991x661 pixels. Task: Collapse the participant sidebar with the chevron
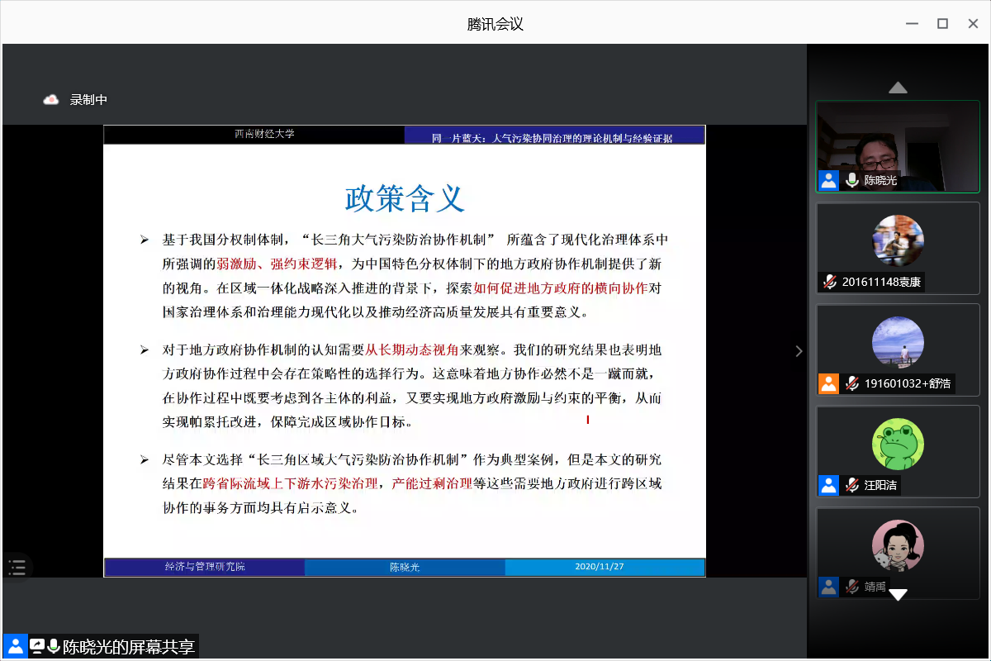click(x=799, y=351)
